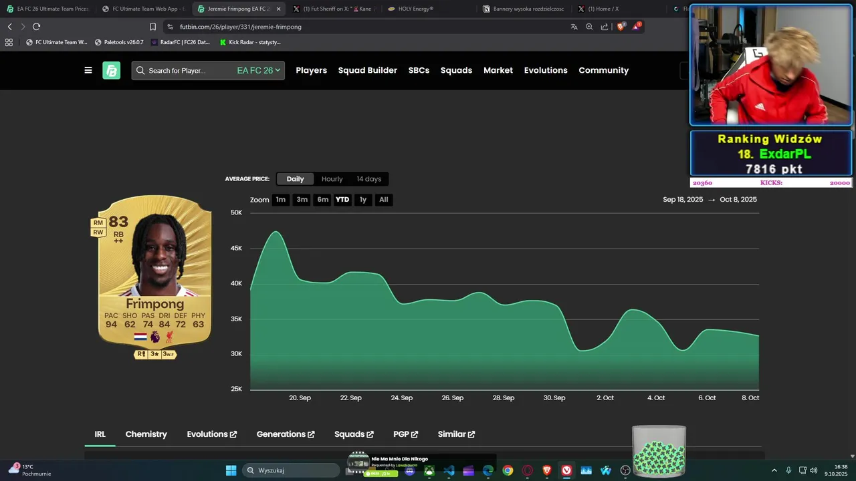
Task: Open the Generations external link tab
Action: pos(286,434)
